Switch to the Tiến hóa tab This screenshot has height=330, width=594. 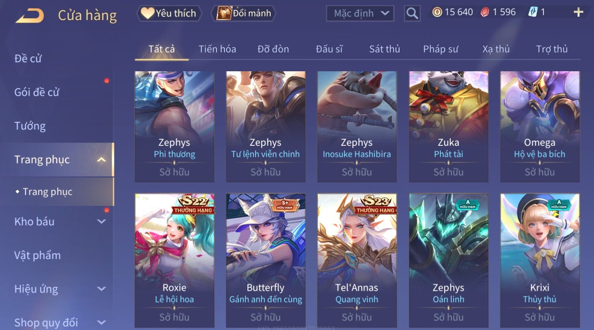pyautogui.click(x=217, y=49)
